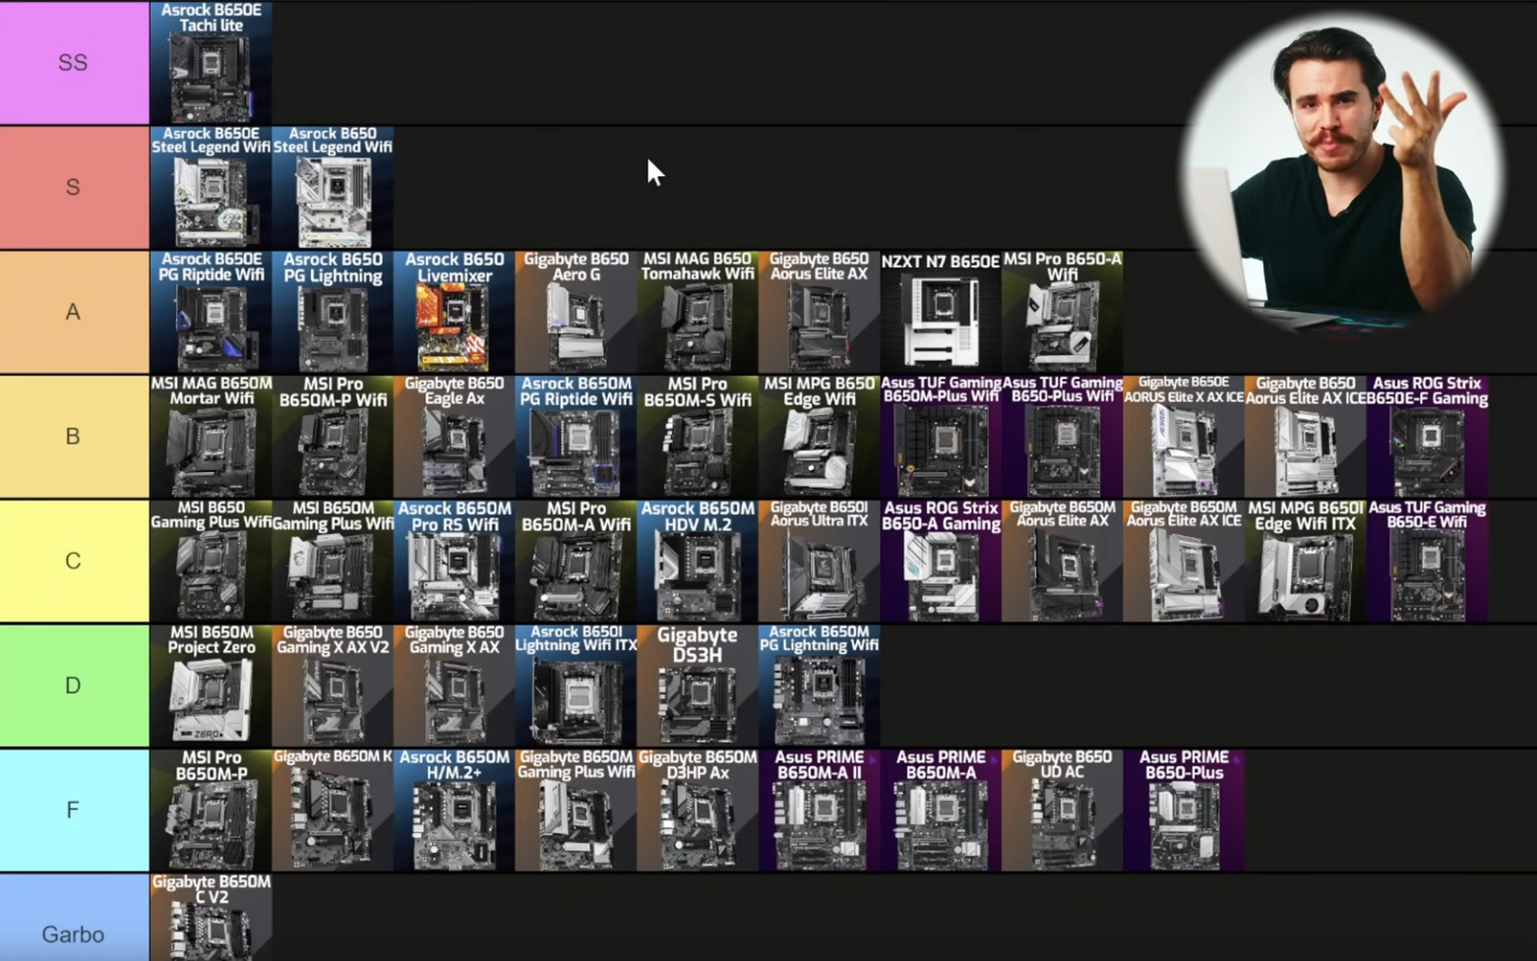Click the Gigabyte B650 Gaming X AX card in D tier

(x=454, y=686)
